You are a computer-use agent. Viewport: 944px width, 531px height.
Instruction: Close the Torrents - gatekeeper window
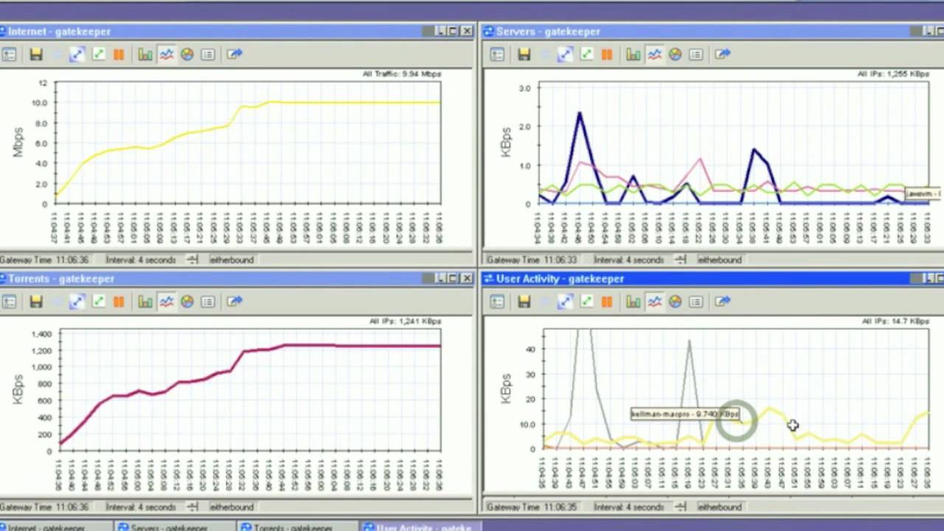[x=467, y=279]
